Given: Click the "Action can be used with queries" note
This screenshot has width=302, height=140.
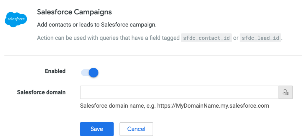Looking at the screenshot, I should coord(108,38).
